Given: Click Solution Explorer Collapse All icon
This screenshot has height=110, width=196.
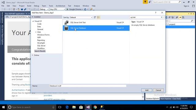Looking at the screenshot, I should click(x=169, y=17).
